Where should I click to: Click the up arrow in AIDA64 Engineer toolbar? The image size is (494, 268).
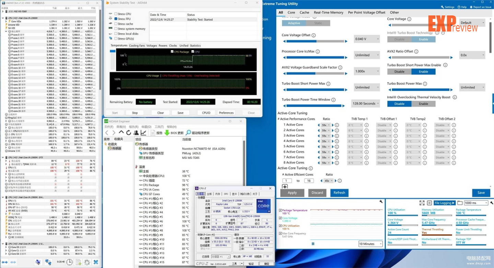tap(121, 132)
